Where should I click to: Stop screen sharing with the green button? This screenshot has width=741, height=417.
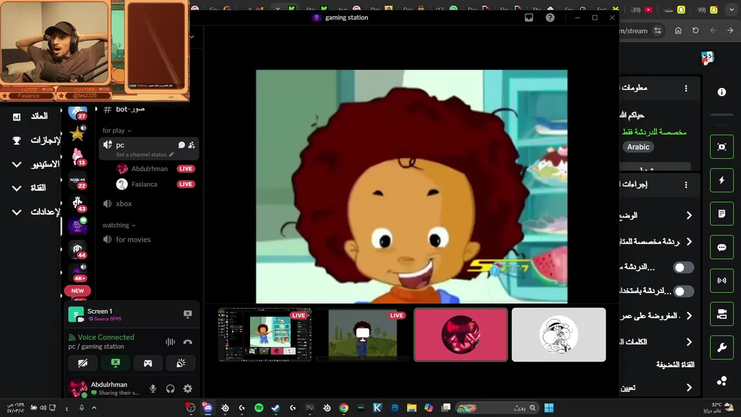pyautogui.click(x=115, y=363)
